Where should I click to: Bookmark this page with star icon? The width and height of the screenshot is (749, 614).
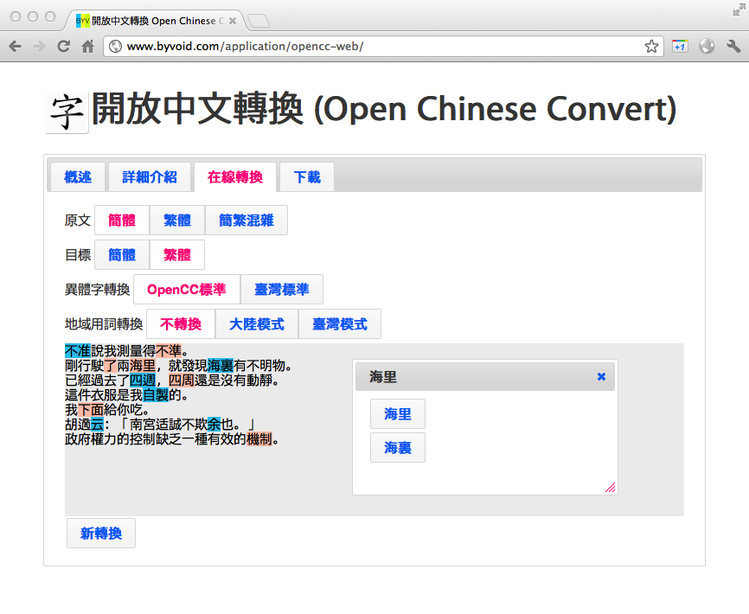(x=651, y=47)
